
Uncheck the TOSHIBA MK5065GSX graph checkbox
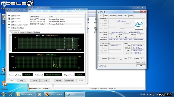[x=43, y=36]
